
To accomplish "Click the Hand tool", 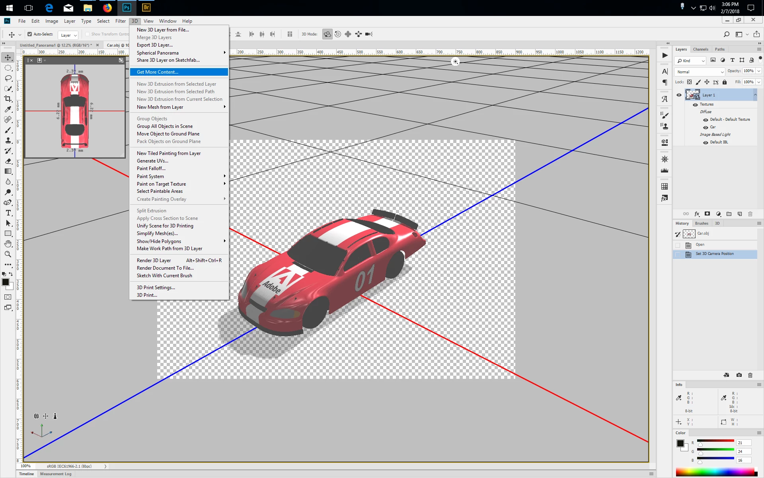I will 8,244.
